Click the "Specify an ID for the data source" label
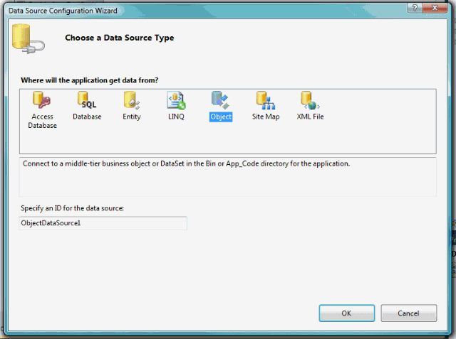 coord(72,208)
